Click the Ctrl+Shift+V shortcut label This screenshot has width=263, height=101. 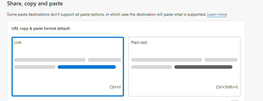[227, 87]
